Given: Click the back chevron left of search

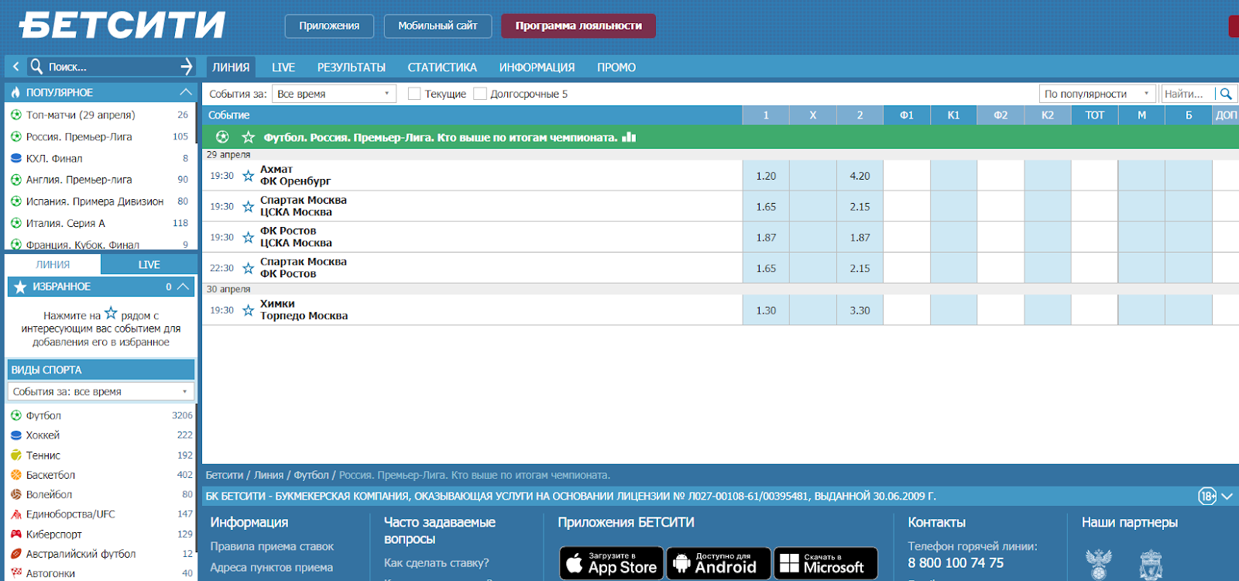Looking at the screenshot, I should pos(15,67).
